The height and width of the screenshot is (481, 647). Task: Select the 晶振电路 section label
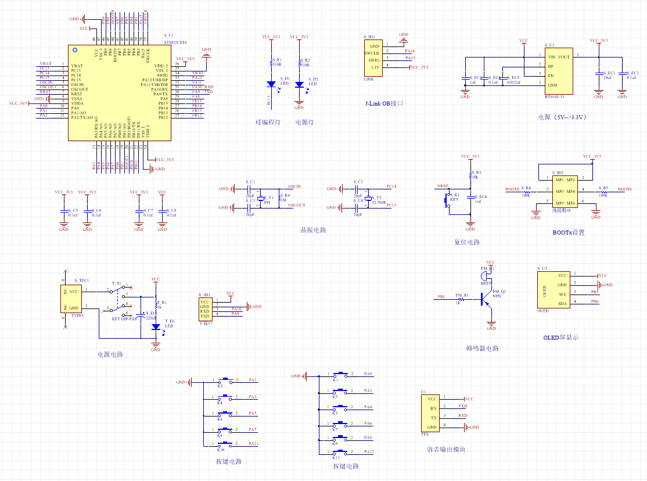click(x=313, y=230)
